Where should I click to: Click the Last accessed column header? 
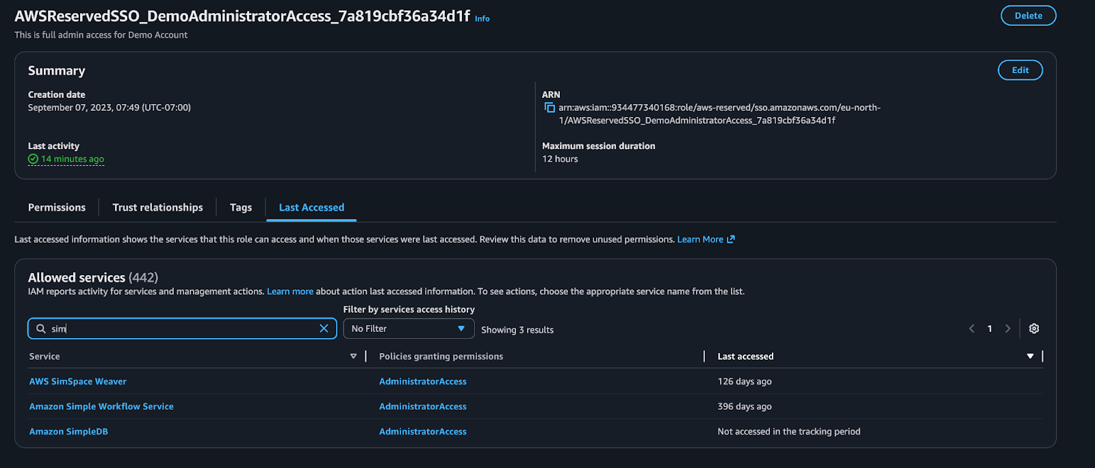(x=745, y=356)
